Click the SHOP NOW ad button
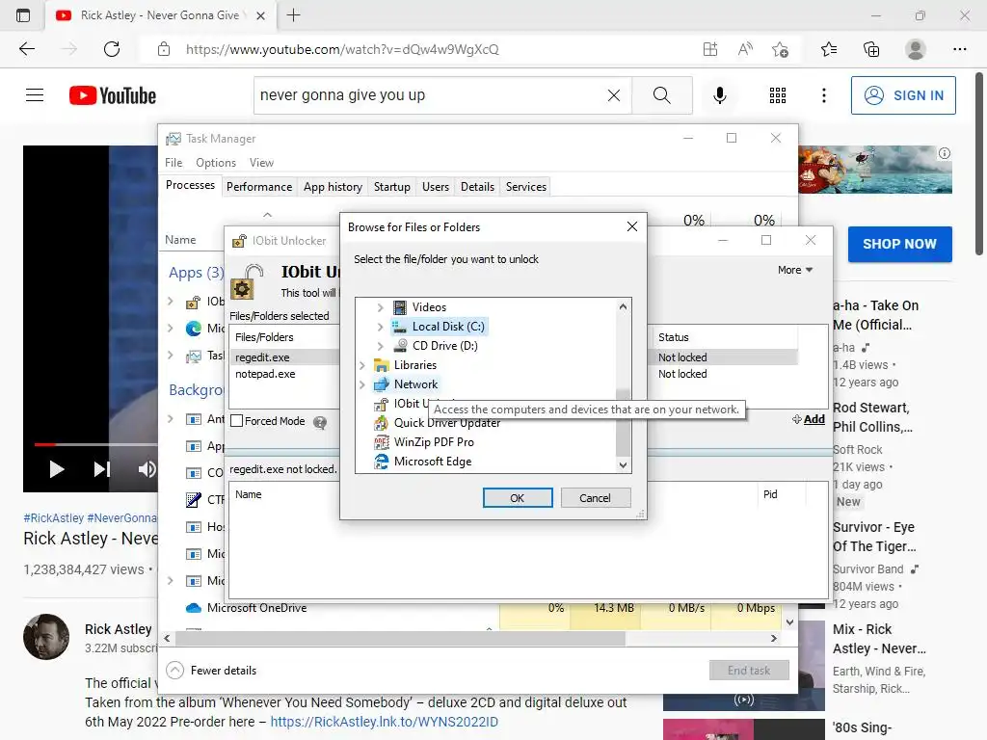987x740 pixels. click(x=899, y=244)
